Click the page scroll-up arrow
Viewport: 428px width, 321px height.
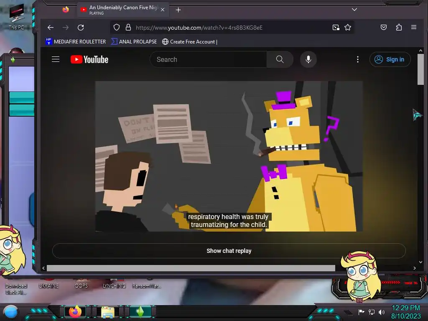click(x=420, y=51)
